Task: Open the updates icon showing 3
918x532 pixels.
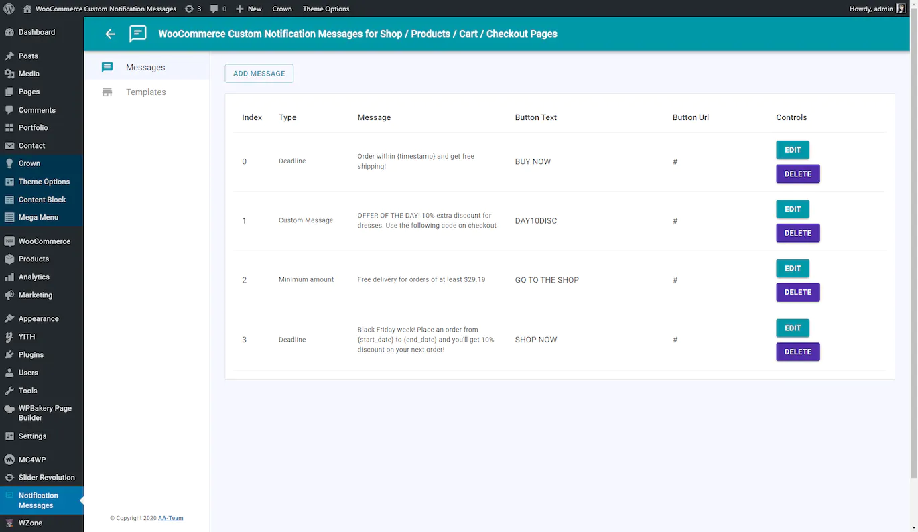Action: coord(189,9)
